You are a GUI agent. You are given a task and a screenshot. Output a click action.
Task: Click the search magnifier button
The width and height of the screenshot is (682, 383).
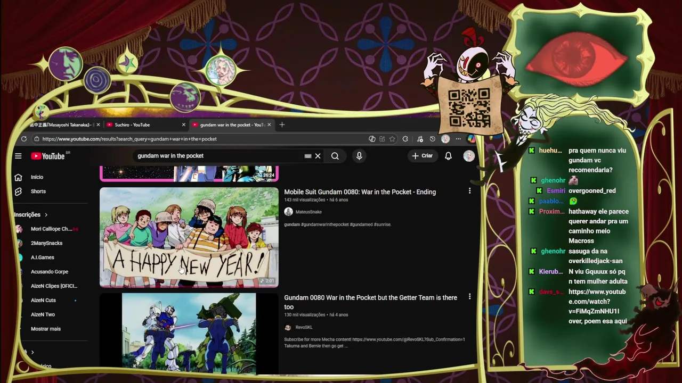point(335,156)
